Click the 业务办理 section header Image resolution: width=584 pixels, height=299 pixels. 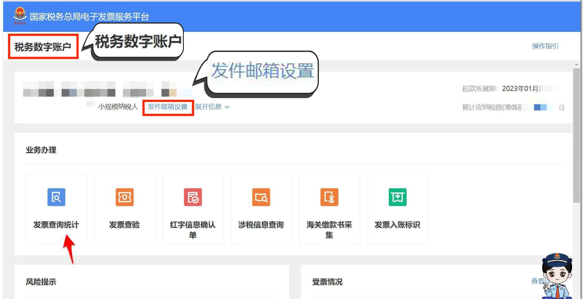click(41, 150)
